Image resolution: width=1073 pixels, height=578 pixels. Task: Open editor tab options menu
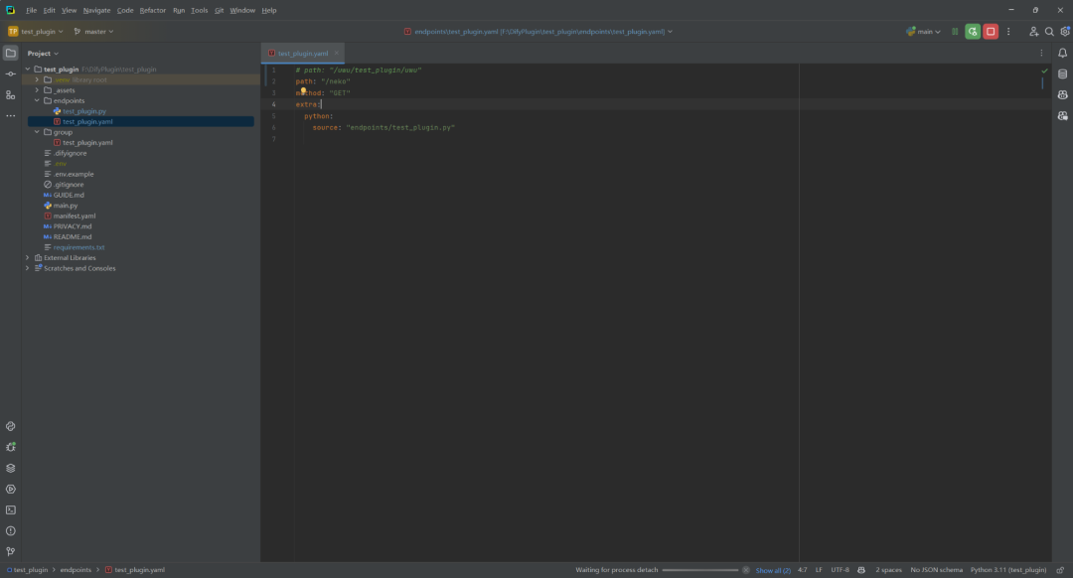[1041, 53]
